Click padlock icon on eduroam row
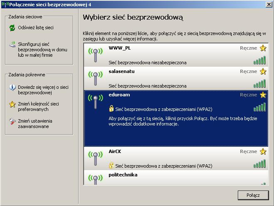 (x=111, y=108)
